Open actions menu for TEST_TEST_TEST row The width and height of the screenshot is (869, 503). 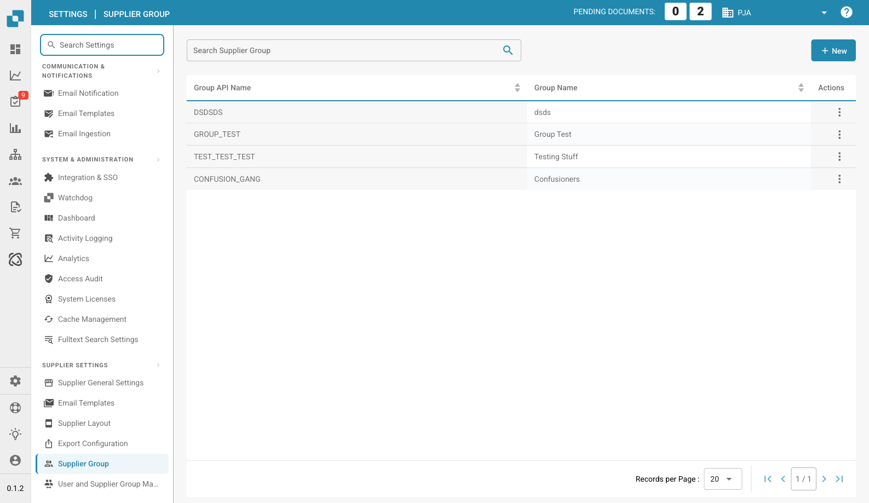(839, 157)
